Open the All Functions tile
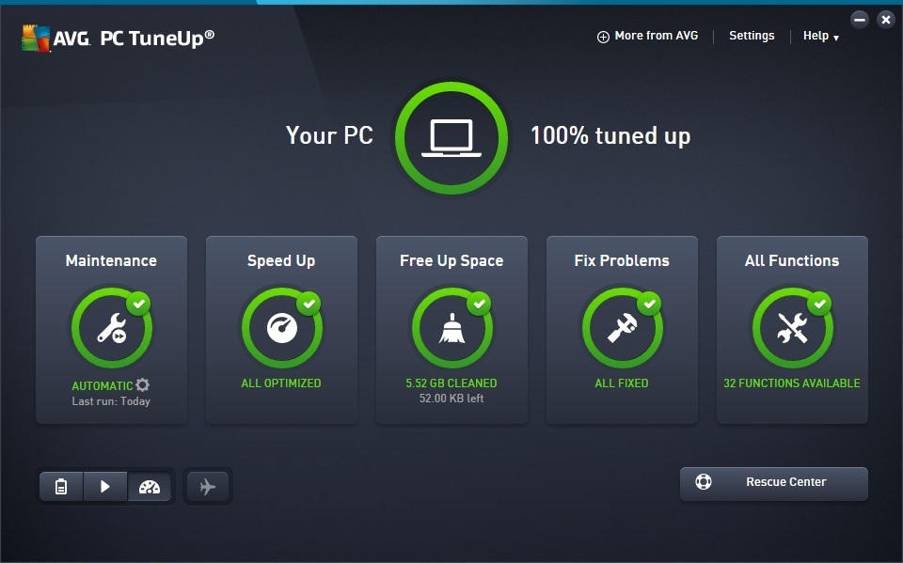 [x=792, y=330]
